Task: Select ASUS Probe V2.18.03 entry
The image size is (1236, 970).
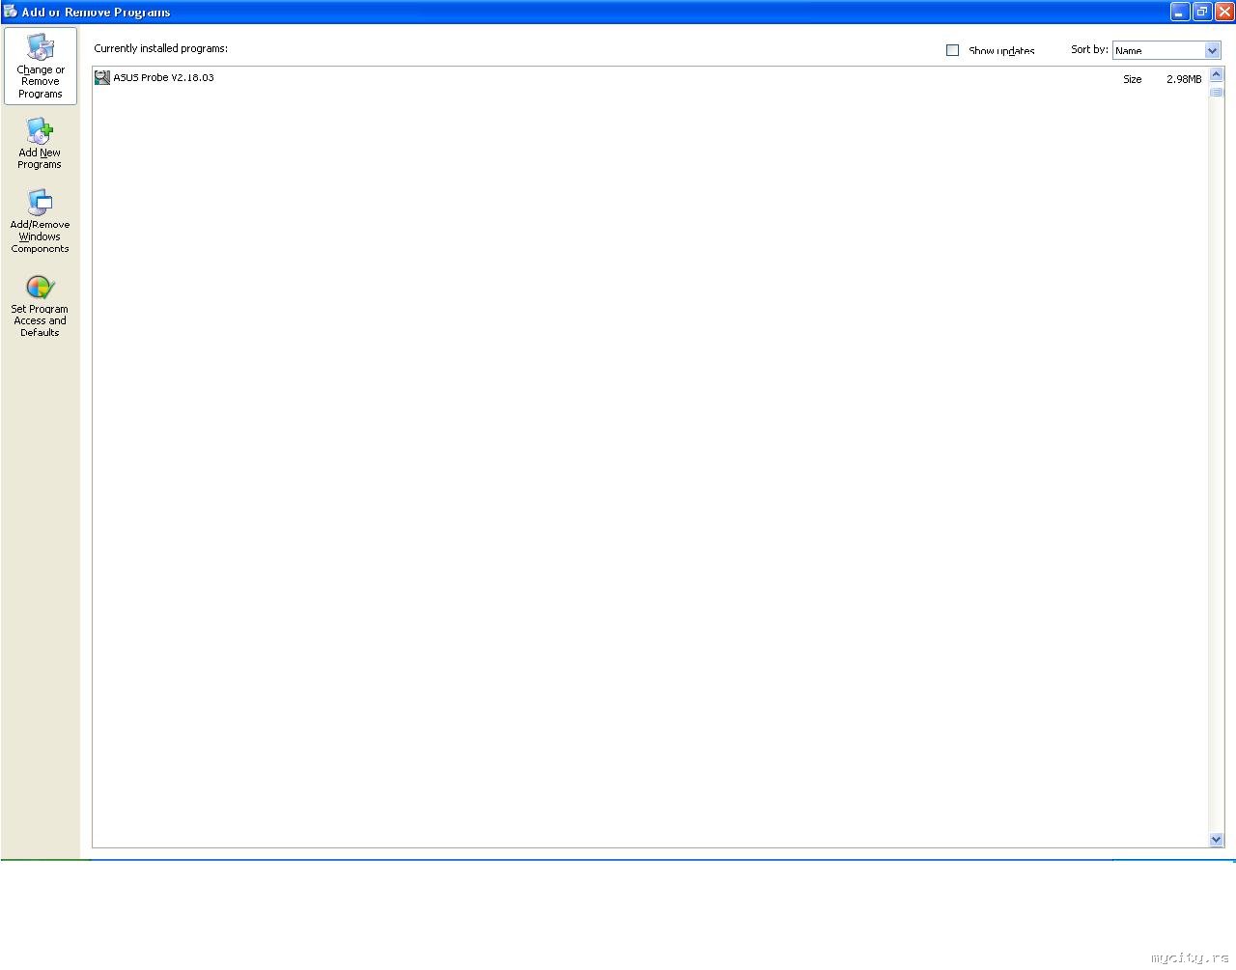Action: (649, 78)
